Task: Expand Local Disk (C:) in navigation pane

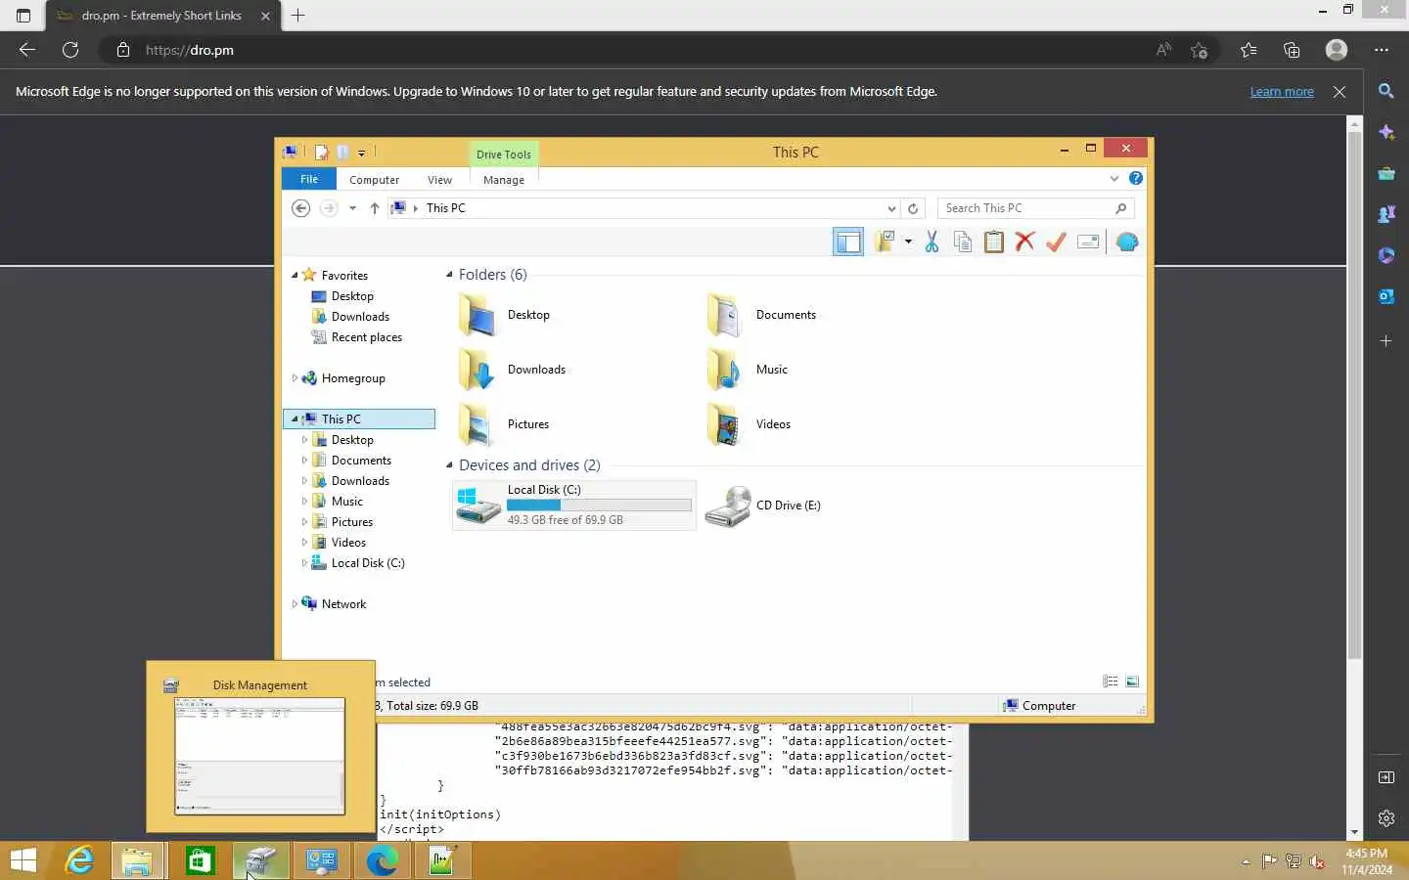Action: click(x=304, y=563)
